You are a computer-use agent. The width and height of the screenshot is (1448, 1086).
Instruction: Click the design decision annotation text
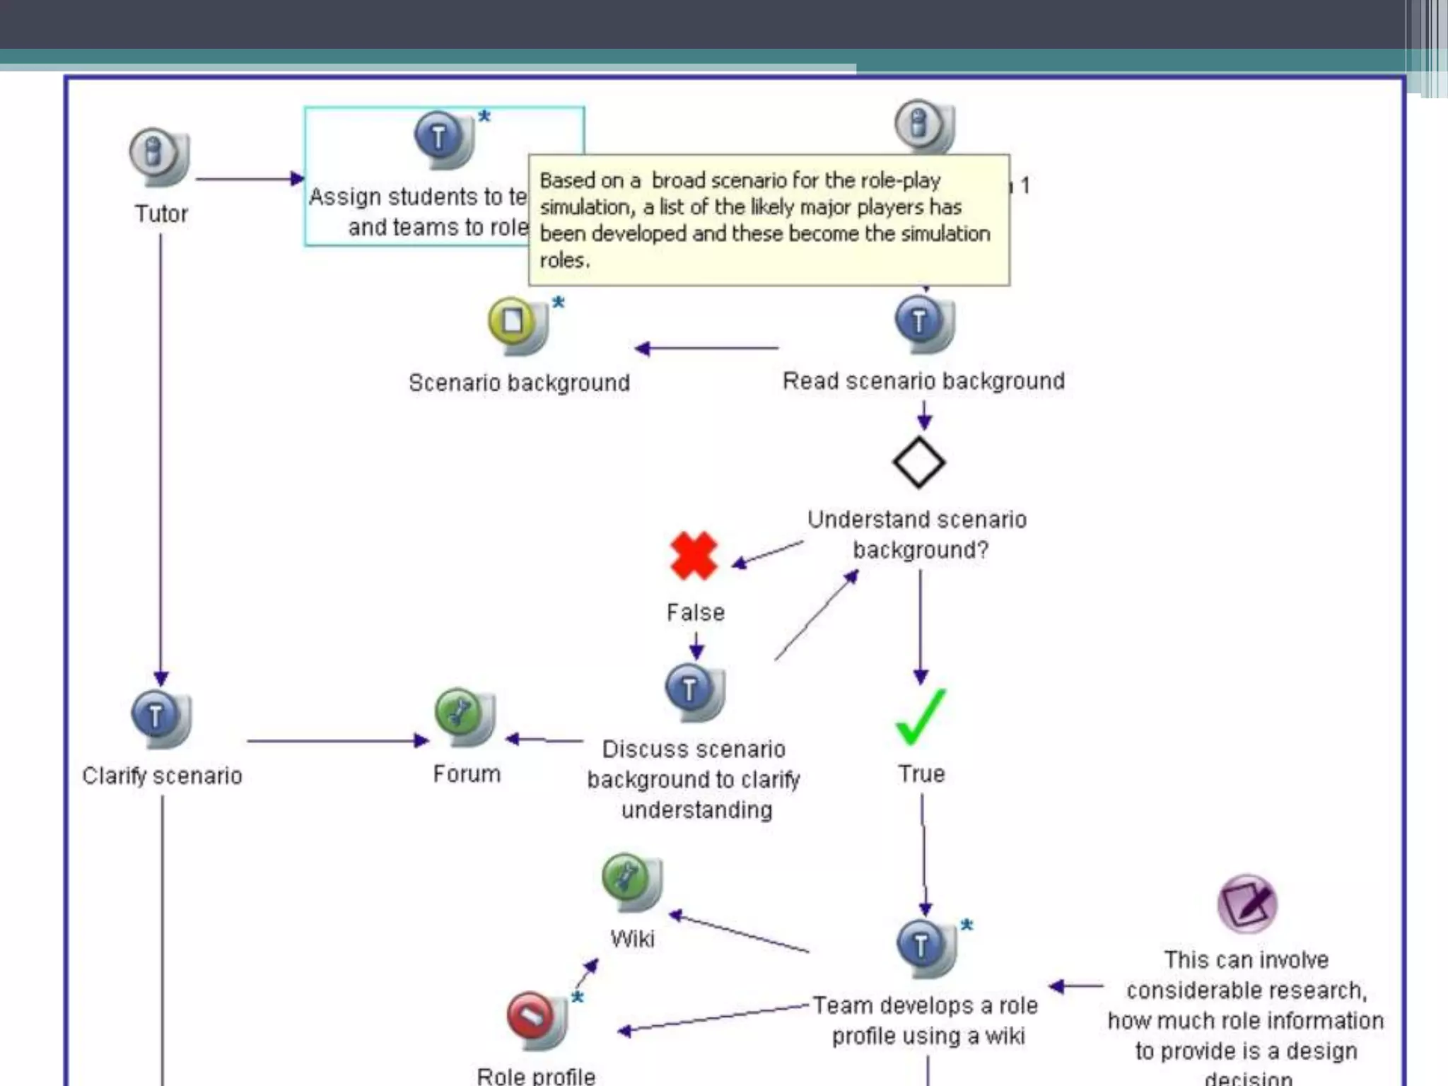coord(1245,1019)
